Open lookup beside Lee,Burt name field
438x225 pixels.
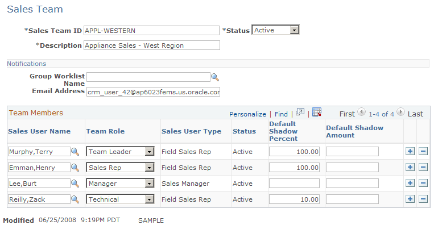(x=75, y=184)
